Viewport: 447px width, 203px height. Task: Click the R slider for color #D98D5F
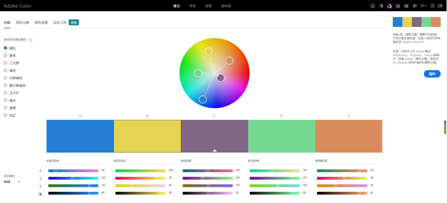click(x=342, y=171)
